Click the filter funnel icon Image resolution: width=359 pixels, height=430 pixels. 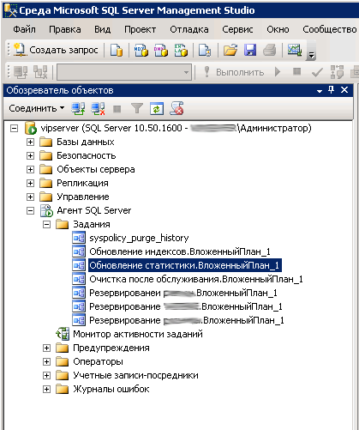tap(137, 109)
